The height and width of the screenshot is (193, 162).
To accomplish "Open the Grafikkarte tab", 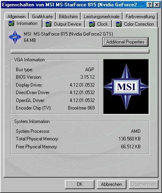I will pos(42,17).
